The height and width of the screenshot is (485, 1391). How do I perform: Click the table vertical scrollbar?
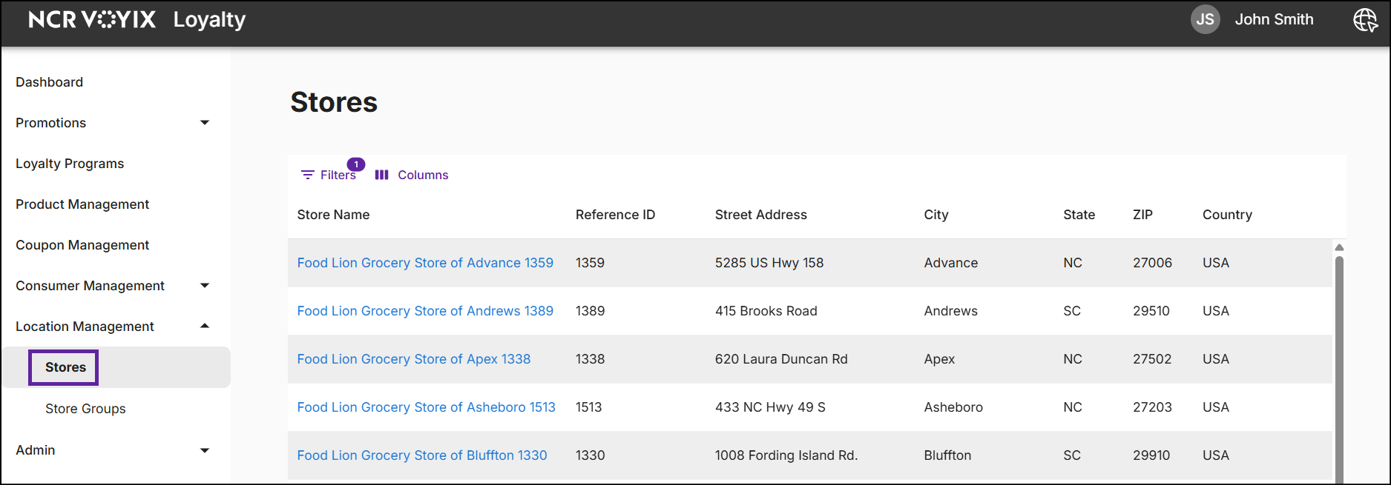[1339, 370]
